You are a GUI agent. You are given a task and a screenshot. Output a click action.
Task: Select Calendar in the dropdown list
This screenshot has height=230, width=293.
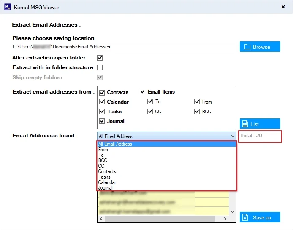[x=167, y=182]
